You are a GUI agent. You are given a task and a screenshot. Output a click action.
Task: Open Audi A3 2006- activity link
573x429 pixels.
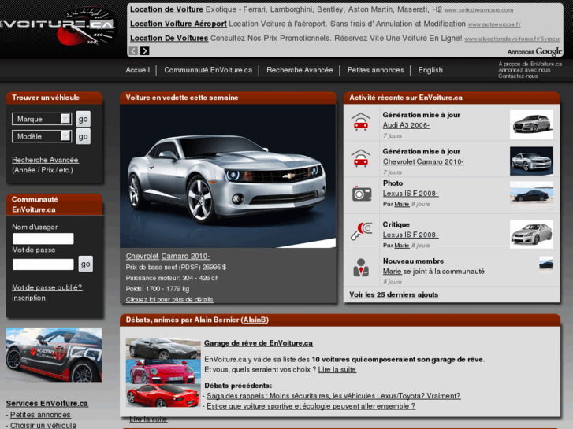[407, 125]
